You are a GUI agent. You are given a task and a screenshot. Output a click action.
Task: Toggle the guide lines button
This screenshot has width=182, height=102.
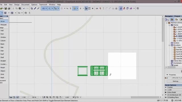point(43,8)
